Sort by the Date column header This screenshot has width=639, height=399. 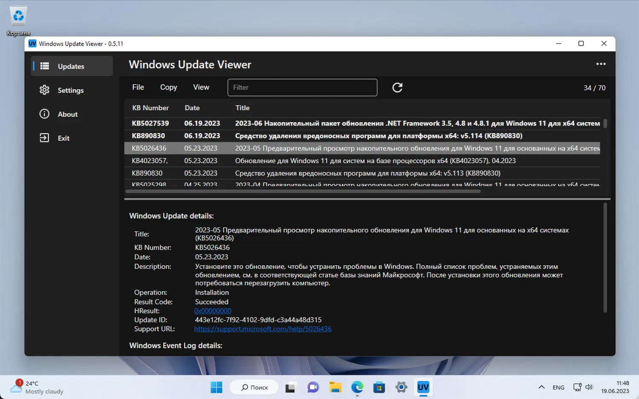click(x=192, y=108)
